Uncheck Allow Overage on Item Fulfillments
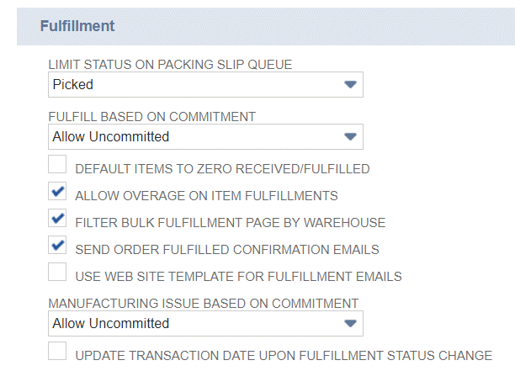 click(57, 193)
